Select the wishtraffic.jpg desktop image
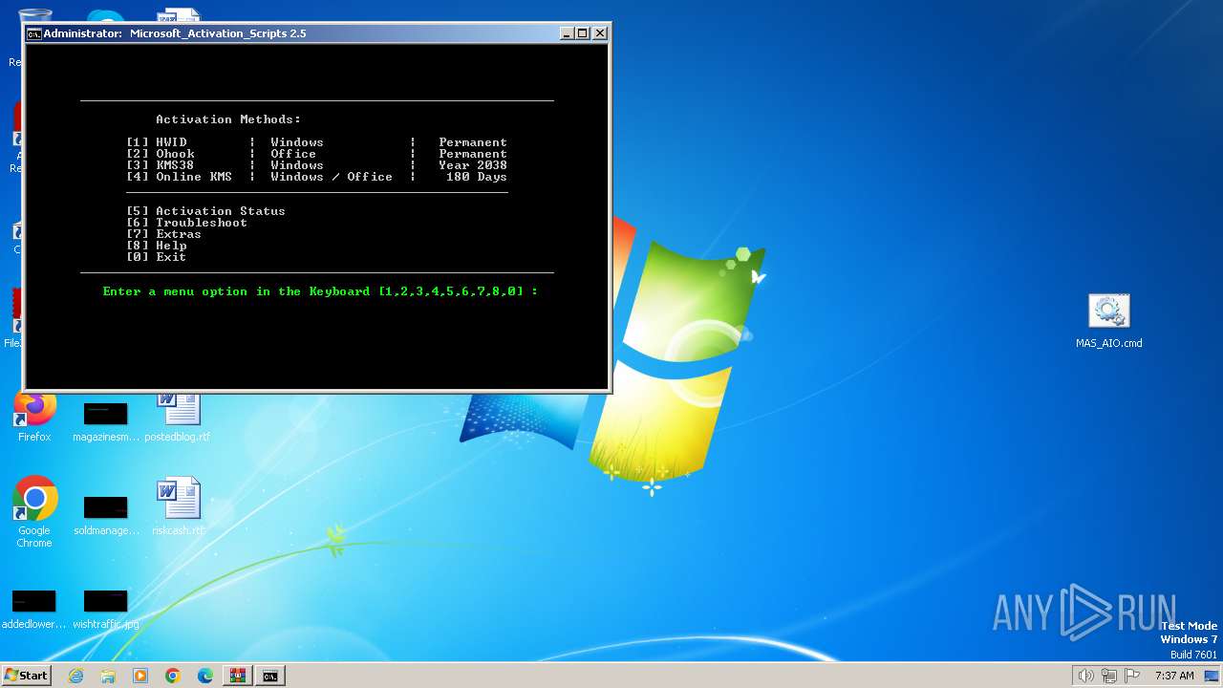Image resolution: width=1223 pixels, height=688 pixels. pyautogui.click(x=106, y=609)
